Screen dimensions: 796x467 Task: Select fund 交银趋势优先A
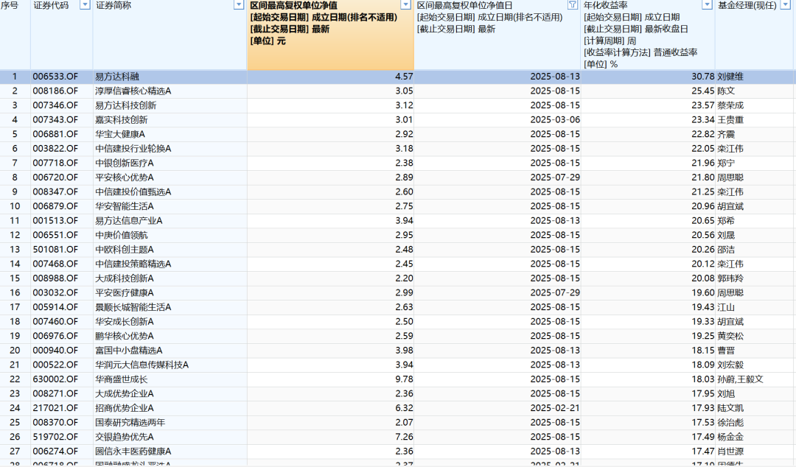coord(125,437)
